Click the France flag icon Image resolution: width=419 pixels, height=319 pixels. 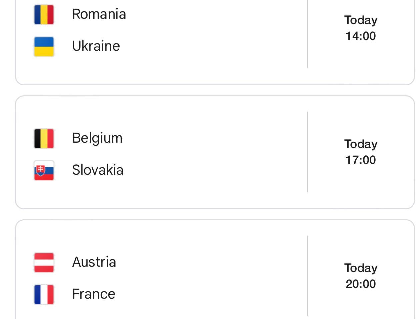pyautogui.click(x=44, y=294)
